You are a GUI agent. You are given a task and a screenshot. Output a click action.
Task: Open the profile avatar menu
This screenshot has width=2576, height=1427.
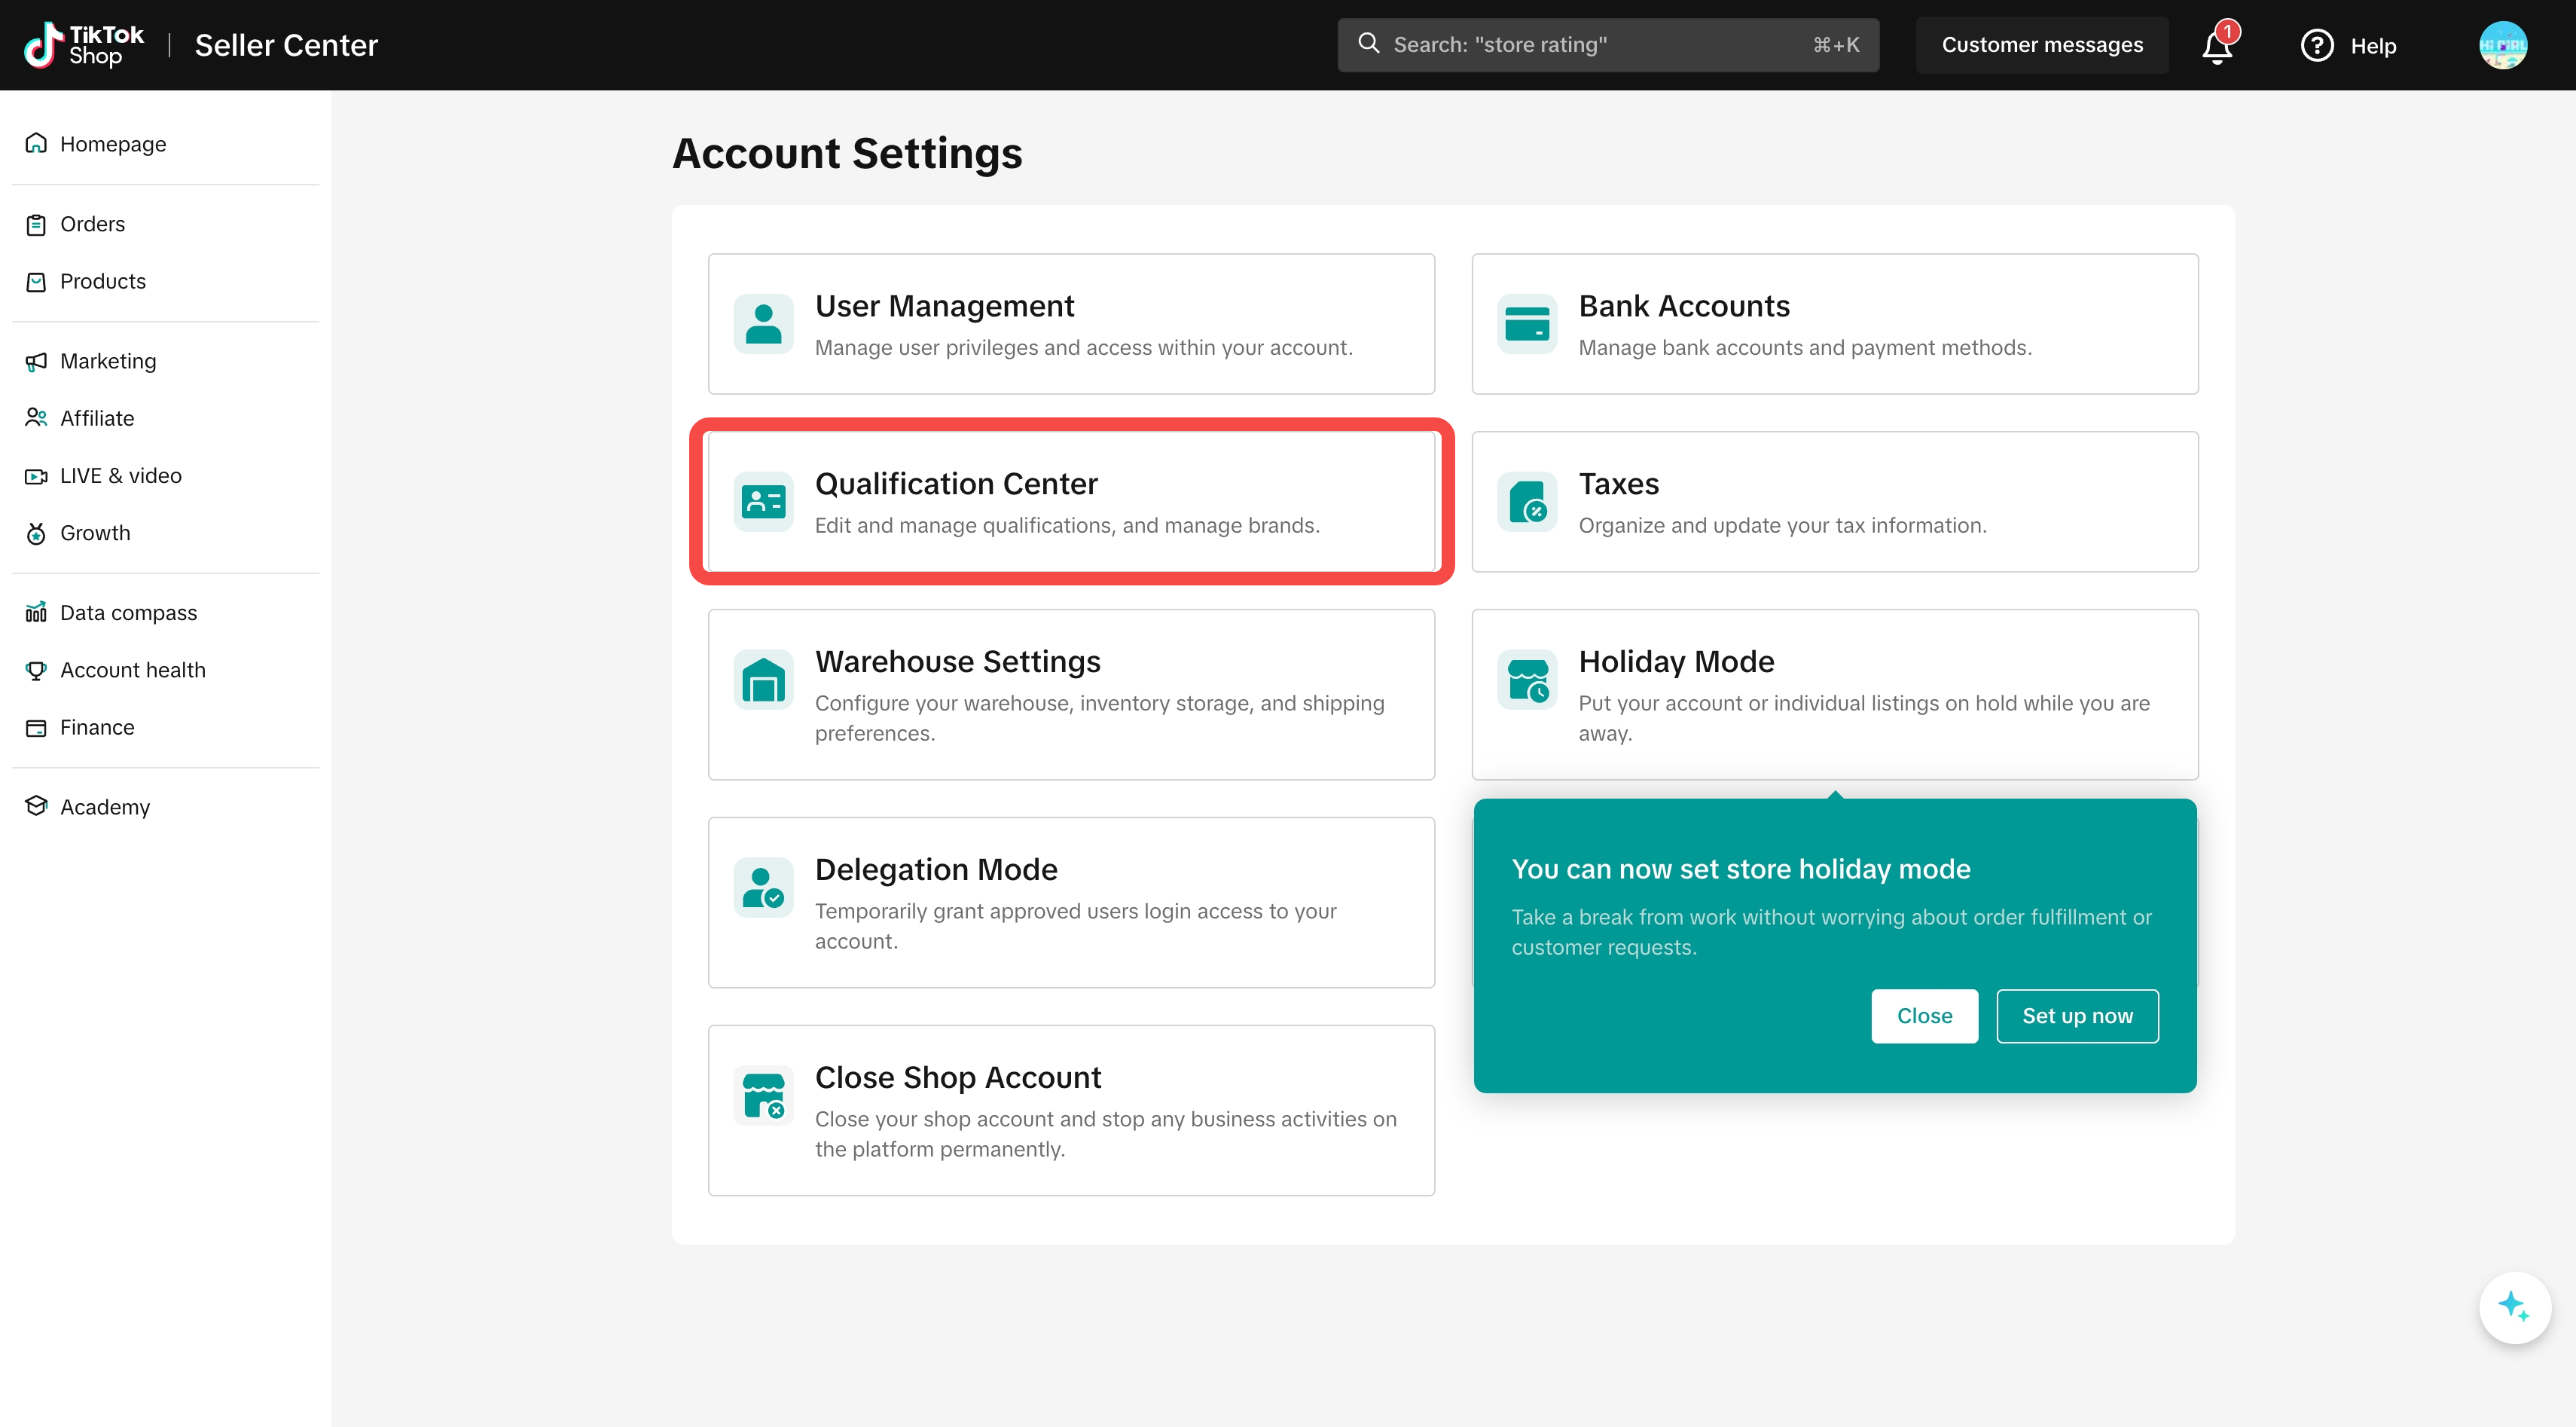coord(2502,45)
